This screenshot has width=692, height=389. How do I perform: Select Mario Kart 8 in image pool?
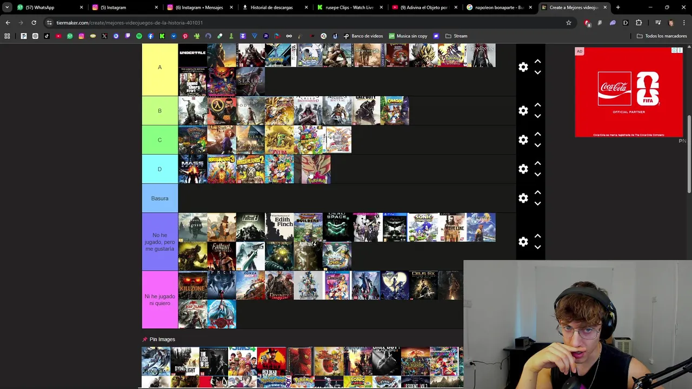444,361
